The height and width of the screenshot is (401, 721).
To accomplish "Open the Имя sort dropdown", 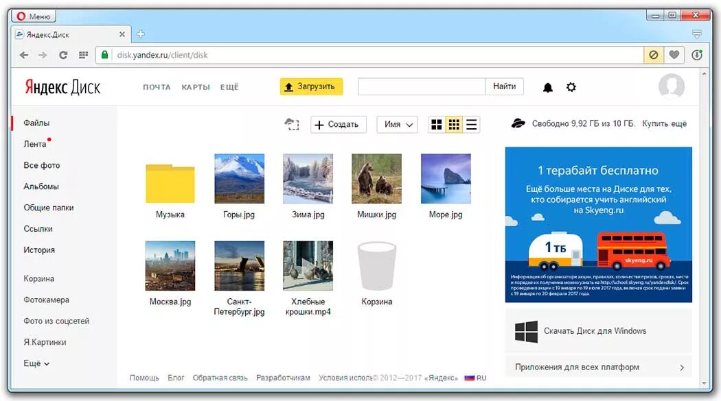I will (x=397, y=124).
